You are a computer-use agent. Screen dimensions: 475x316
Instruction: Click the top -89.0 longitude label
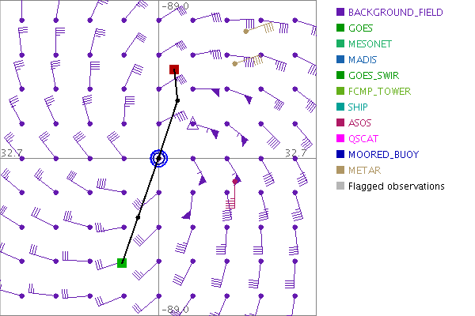pos(175,6)
